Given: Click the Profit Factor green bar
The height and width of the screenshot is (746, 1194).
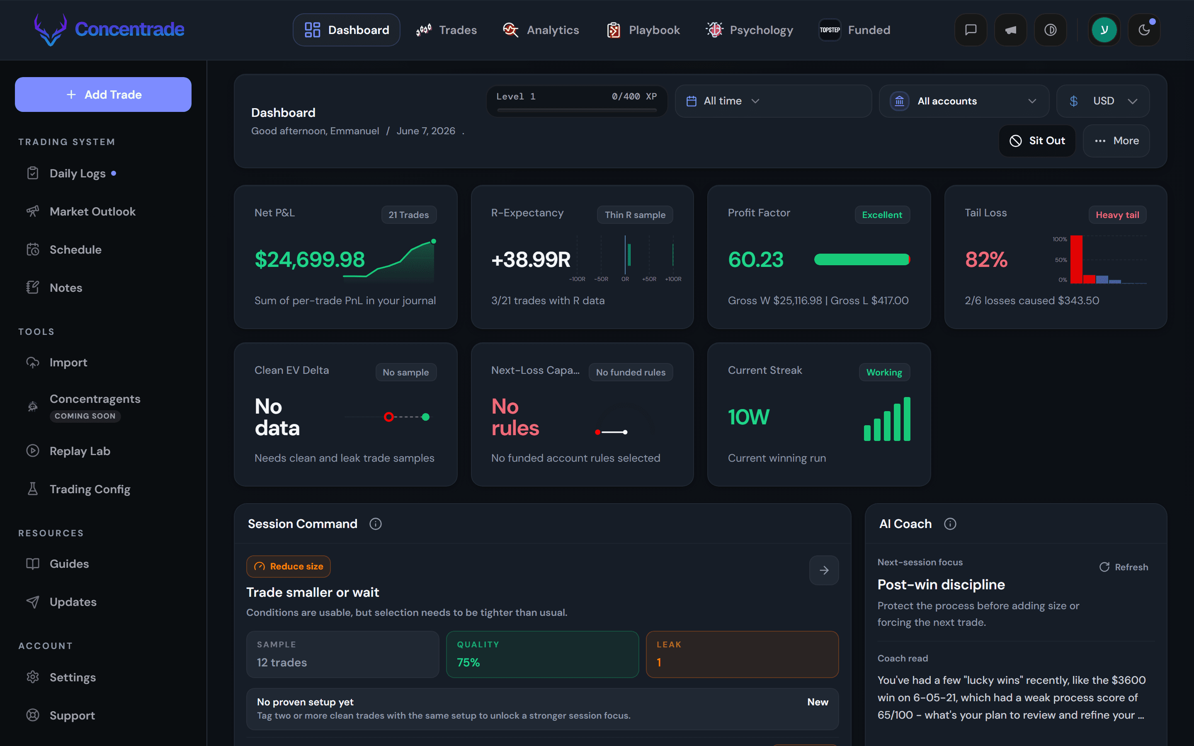Looking at the screenshot, I should (862, 259).
